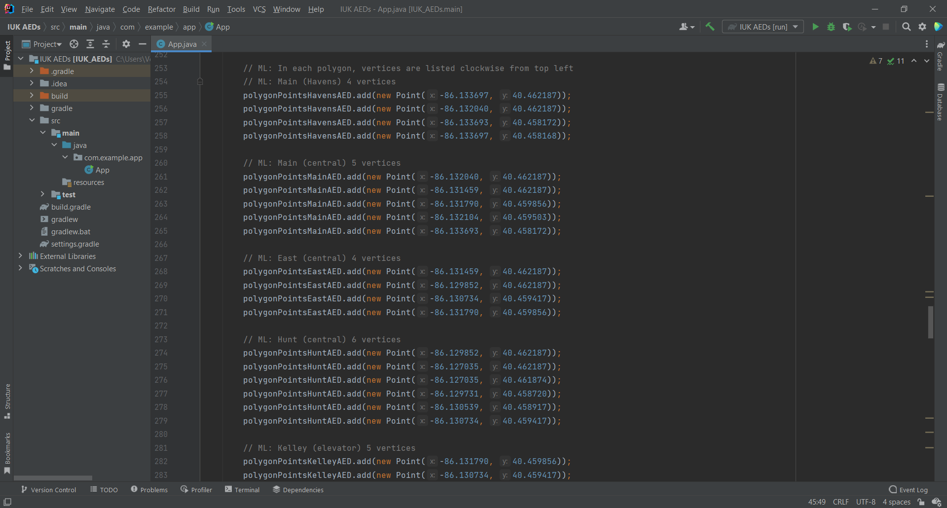Toggle the Structure tool window
The height and width of the screenshot is (508, 947).
7,400
